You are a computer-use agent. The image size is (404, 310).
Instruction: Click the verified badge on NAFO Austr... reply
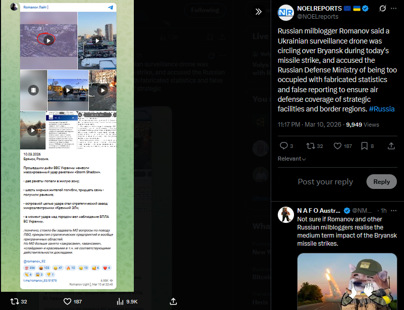tap(347, 211)
